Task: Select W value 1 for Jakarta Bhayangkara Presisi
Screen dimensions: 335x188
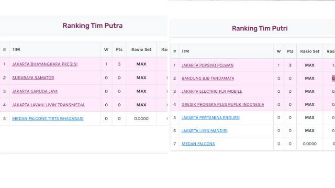Action: pyautogui.click(x=106, y=64)
